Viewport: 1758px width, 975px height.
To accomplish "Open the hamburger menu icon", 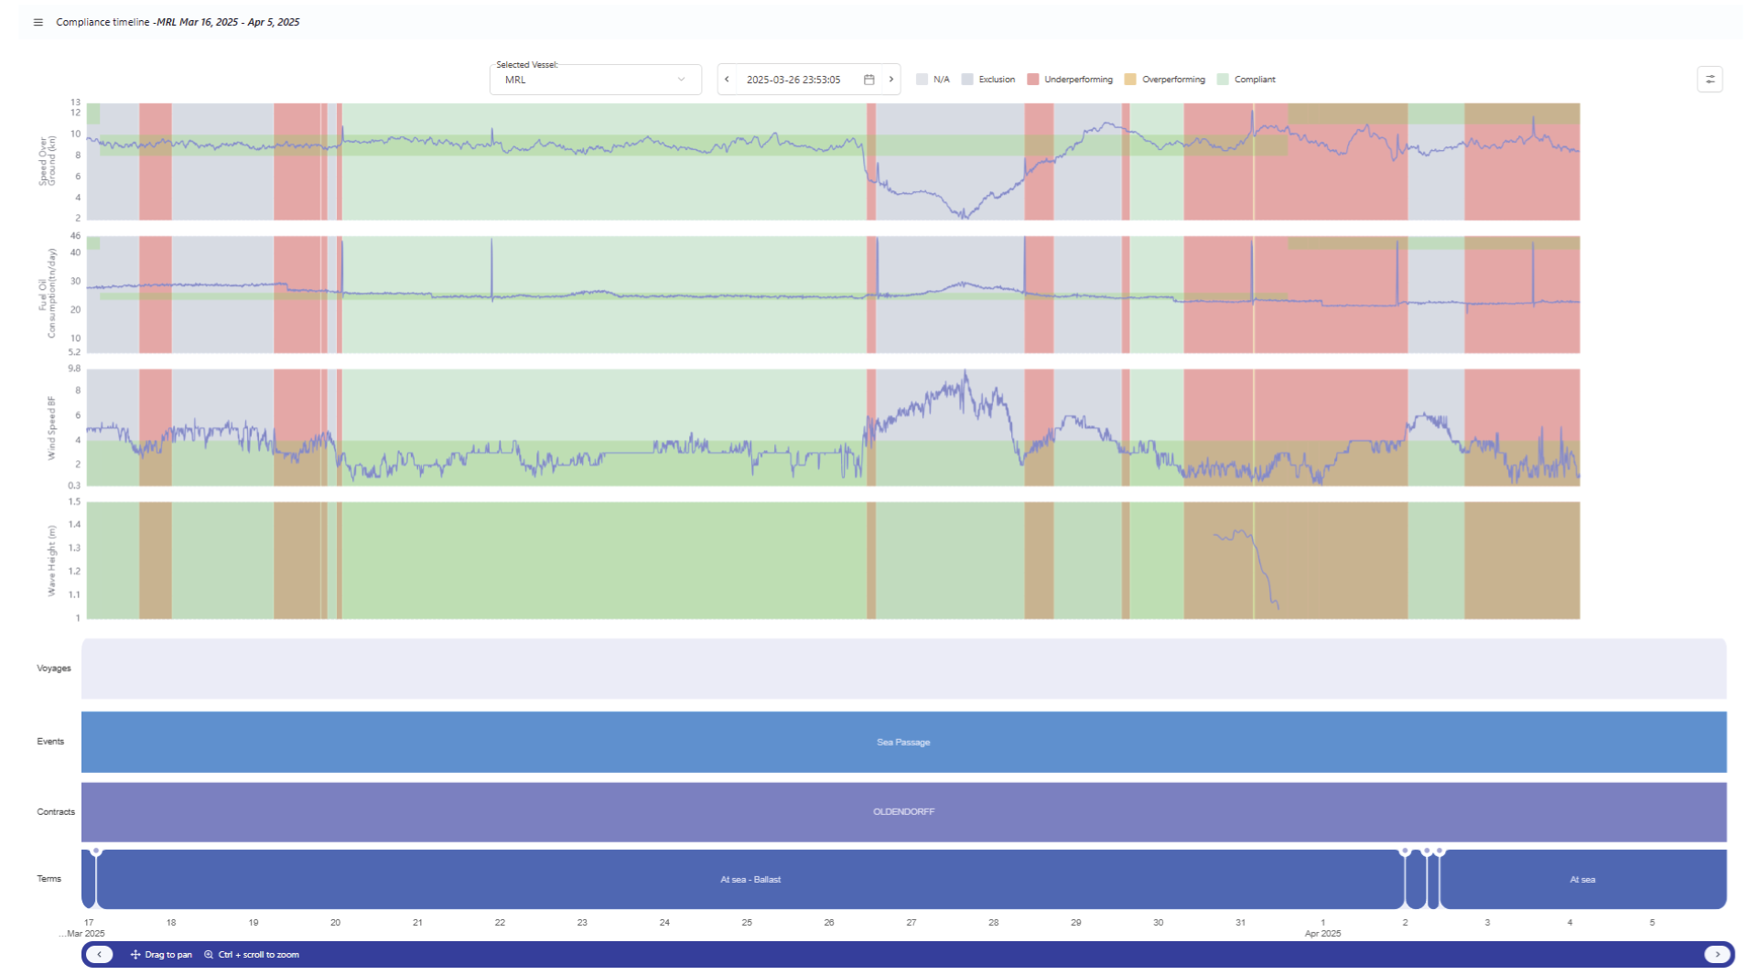I will [38, 22].
